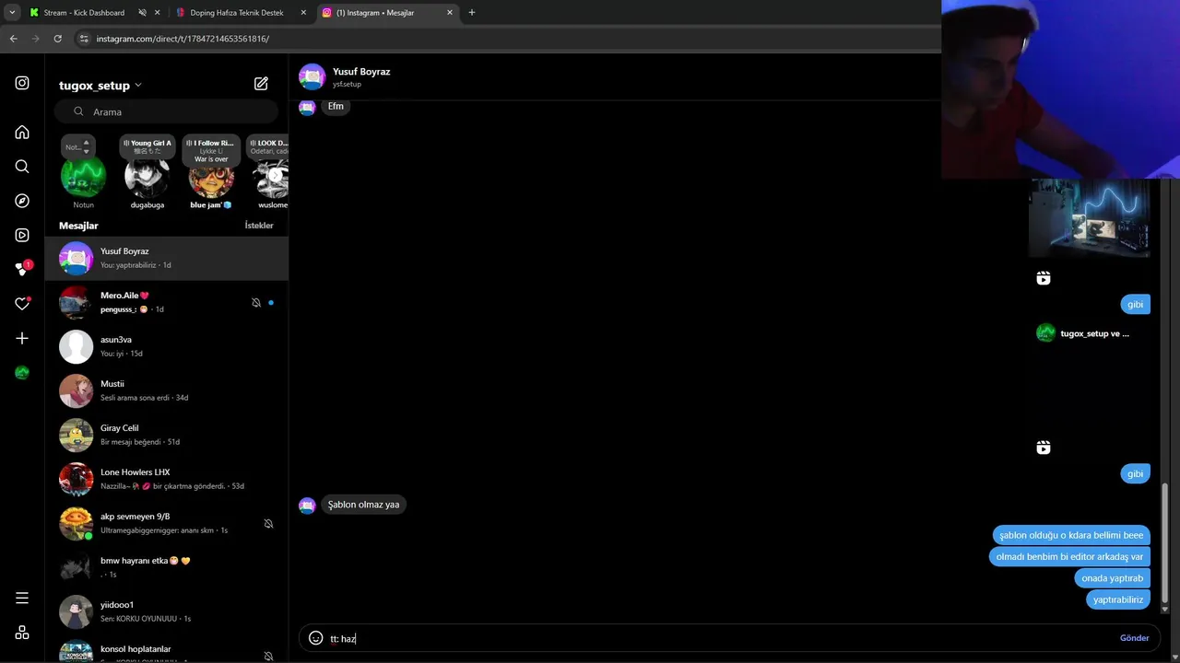
Task: Open Reels icon in sidebar
Action: [22, 235]
